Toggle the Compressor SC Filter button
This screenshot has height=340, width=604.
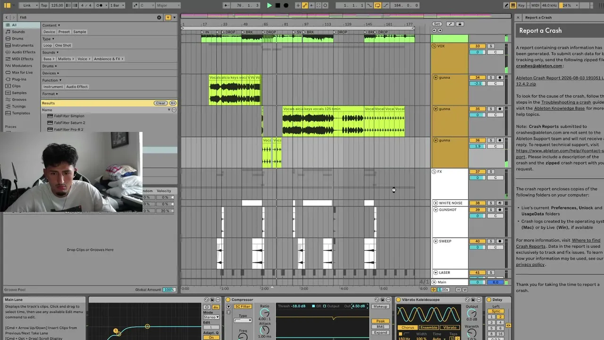[x=243, y=306]
